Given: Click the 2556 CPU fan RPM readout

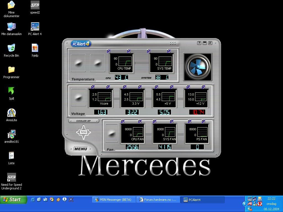Looking at the screenshot, I should [x=132, y=147].
